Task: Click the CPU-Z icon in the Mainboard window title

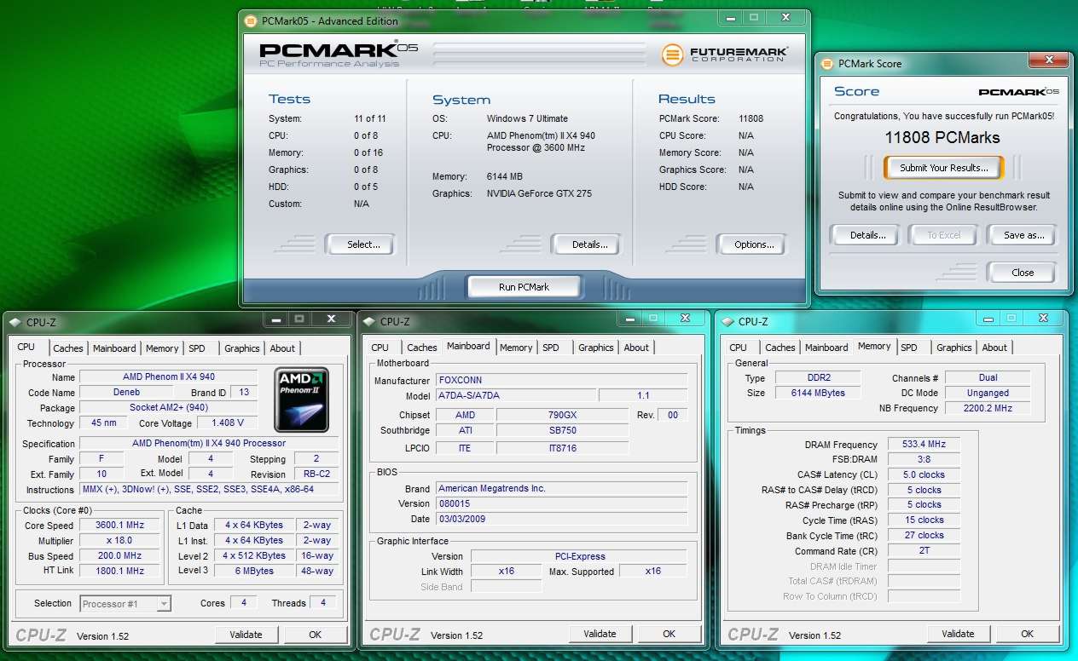Action: pos(368,321)
